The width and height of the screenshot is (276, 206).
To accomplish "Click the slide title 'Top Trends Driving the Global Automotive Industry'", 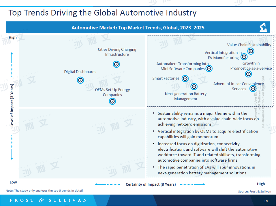I will tap(102, 13).
